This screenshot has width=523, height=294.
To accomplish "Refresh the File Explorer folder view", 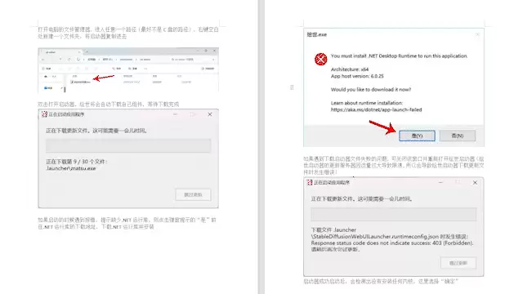I will pyautogui.click(x=69, y=60).
